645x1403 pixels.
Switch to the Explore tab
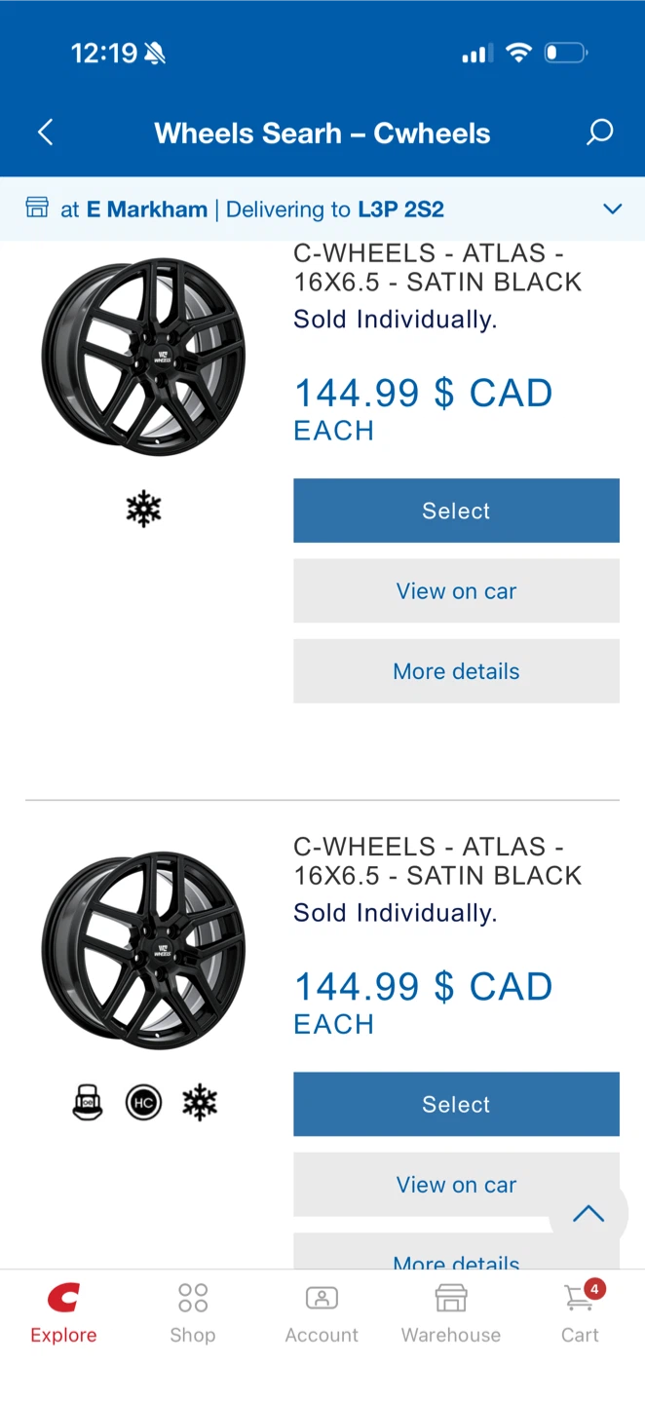click(x=63, y=1311)
